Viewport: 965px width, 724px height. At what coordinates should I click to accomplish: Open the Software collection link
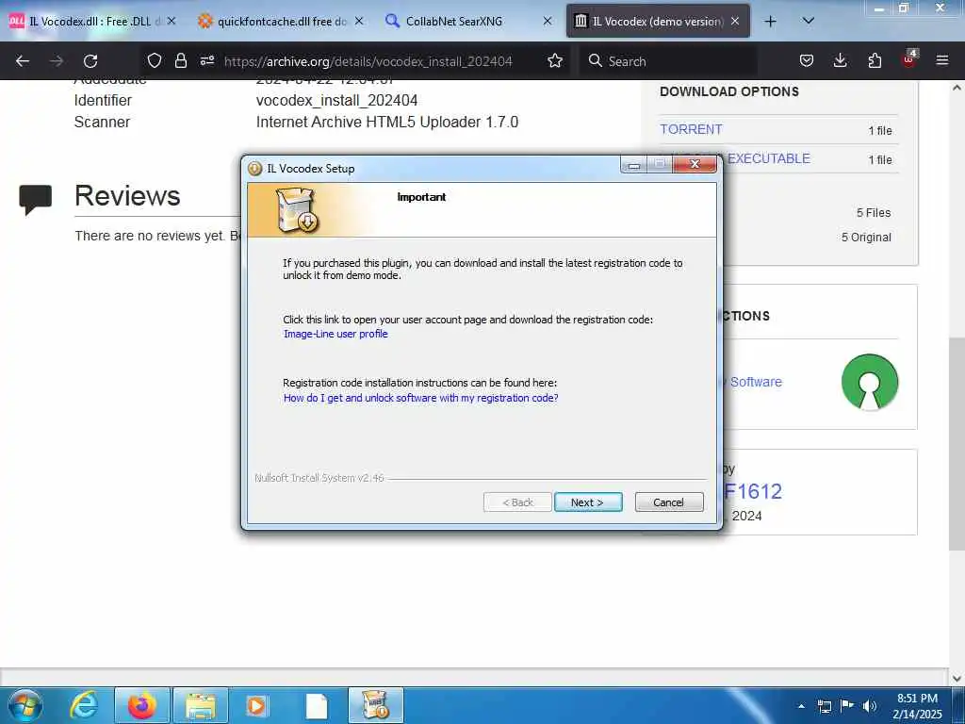(x=756, y=382)
